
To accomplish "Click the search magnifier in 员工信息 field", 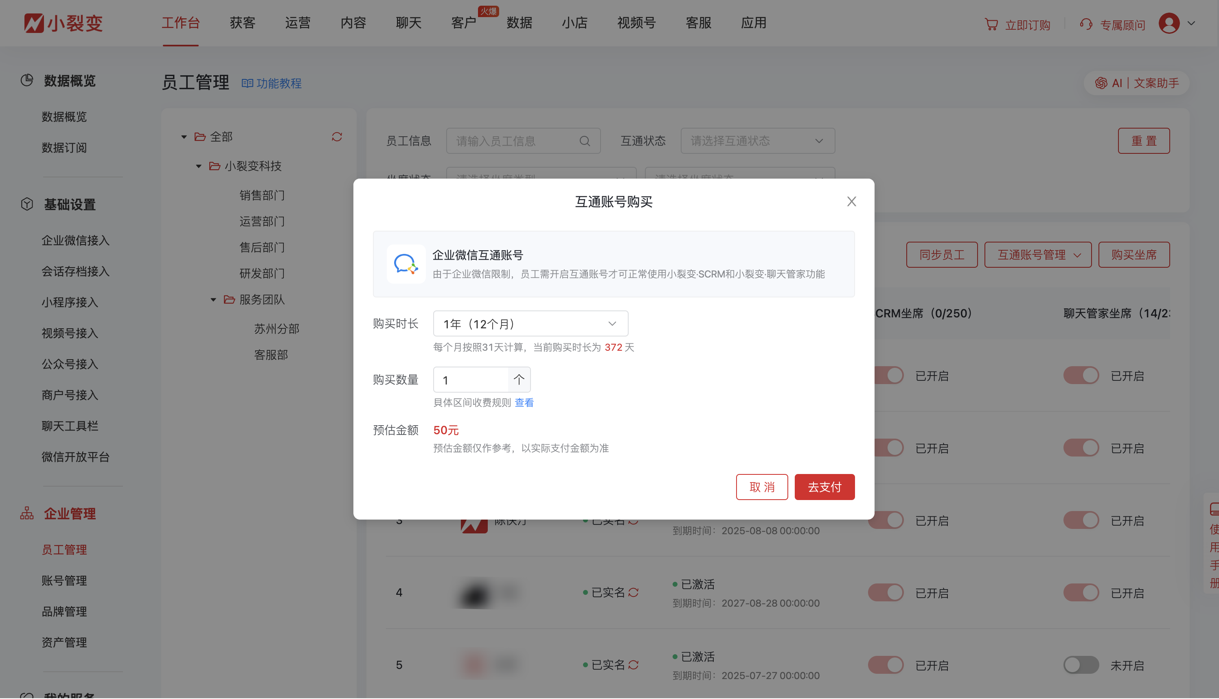I will tap(585, 141).
